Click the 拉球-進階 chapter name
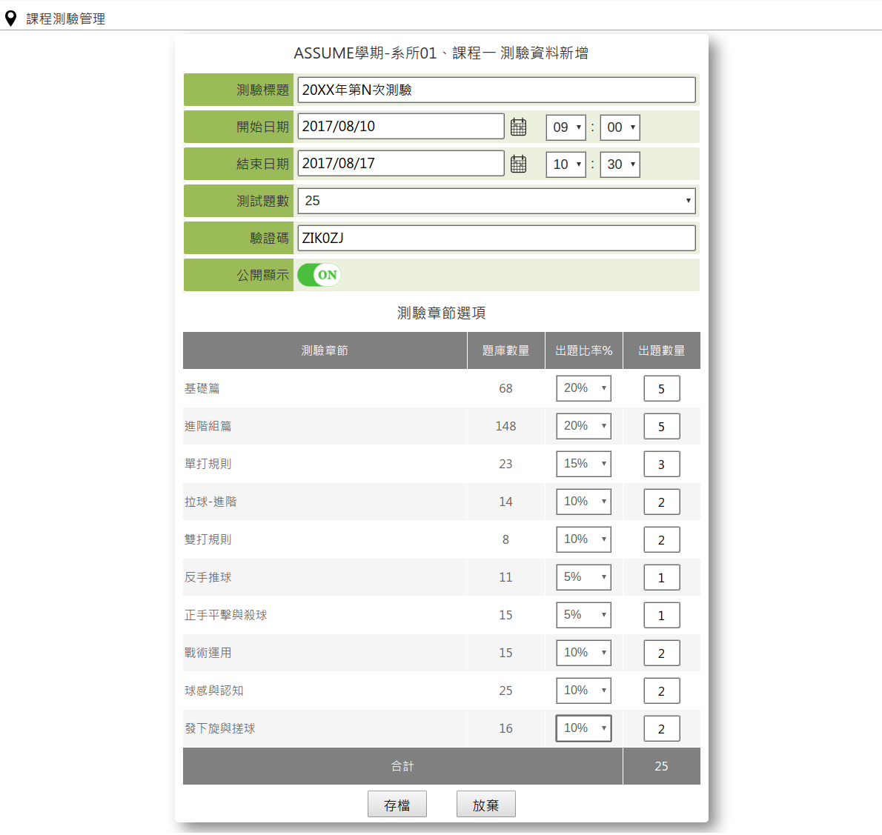 click(210, 501)
